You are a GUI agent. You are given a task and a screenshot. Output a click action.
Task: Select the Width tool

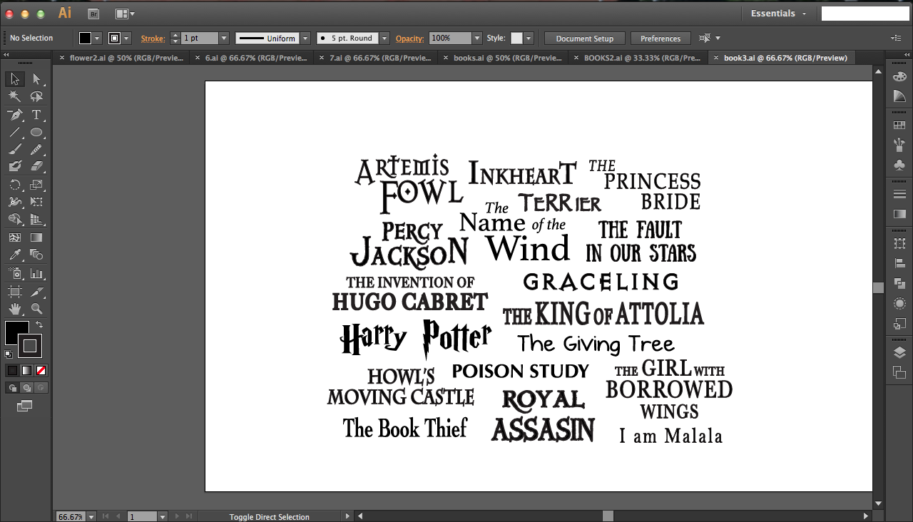[x=15, y=203]
